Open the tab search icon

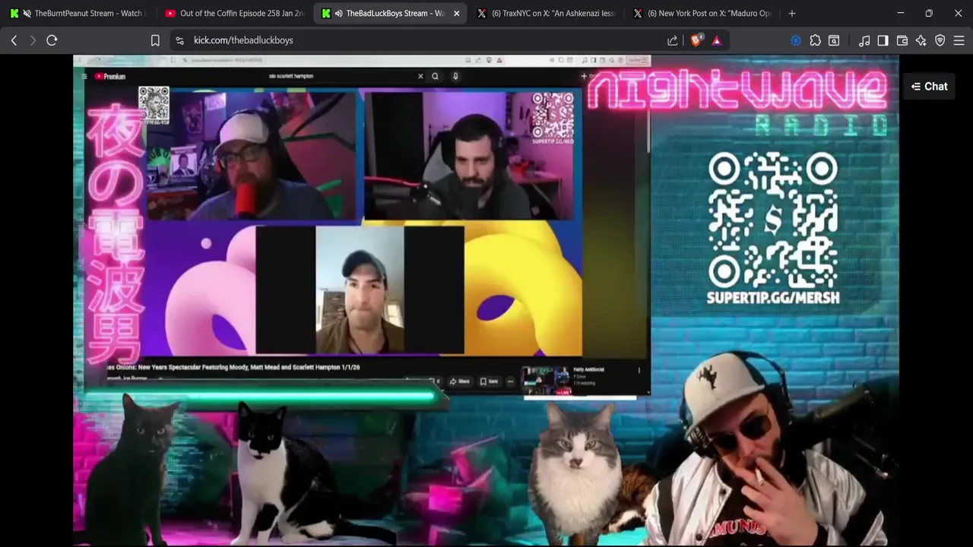(x=834, y=40)
